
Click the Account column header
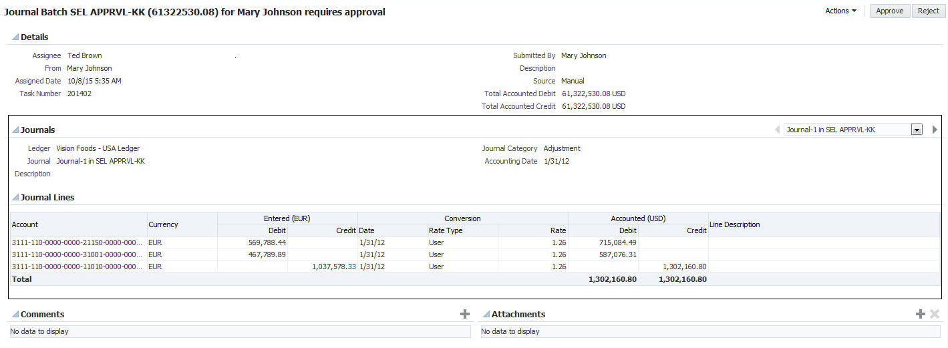[25, 224]
